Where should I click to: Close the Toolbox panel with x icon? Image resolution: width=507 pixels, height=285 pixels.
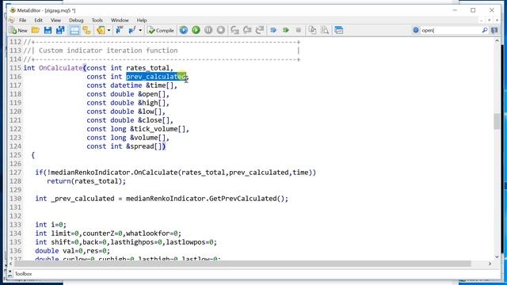click(10, 271)
